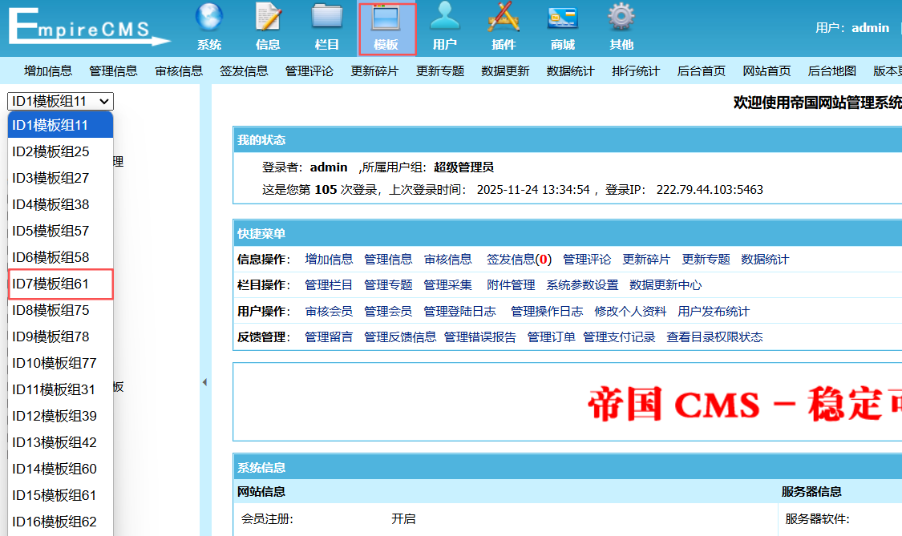The width and height of the screenshot is (902, 536).
Task: Open 系统参数设置 quick link
Action: point(582,285)
